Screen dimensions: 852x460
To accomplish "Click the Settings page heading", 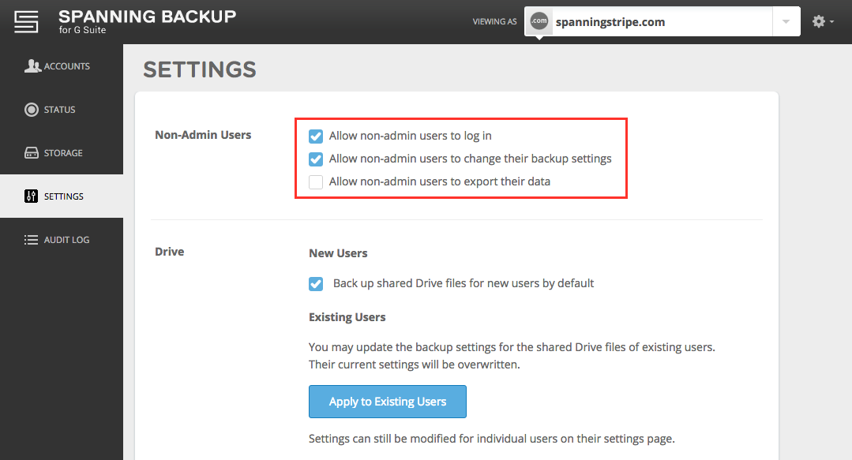I will tap(200, 69).
